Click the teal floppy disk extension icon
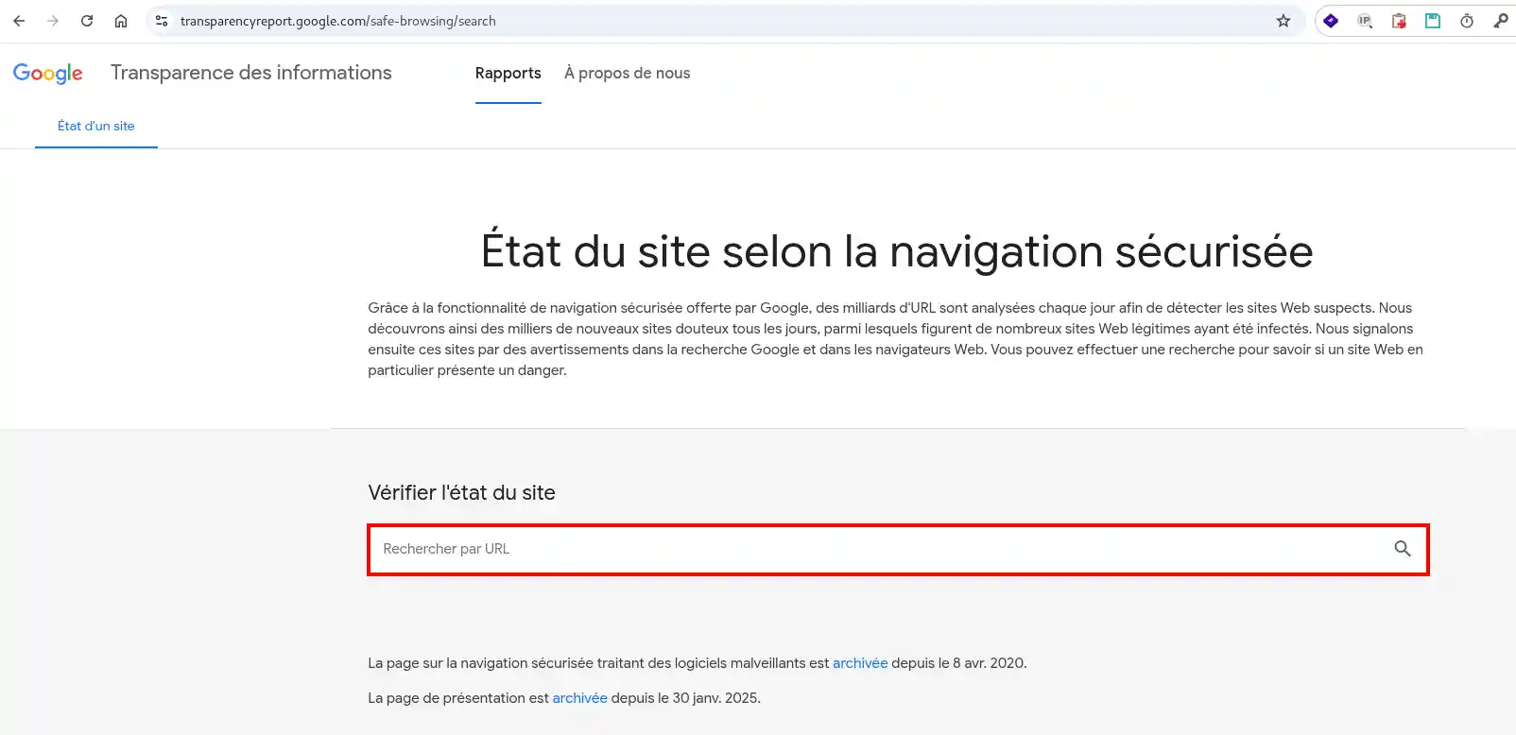Viewport: 1516px width, 735px height. coord(1433,21)
